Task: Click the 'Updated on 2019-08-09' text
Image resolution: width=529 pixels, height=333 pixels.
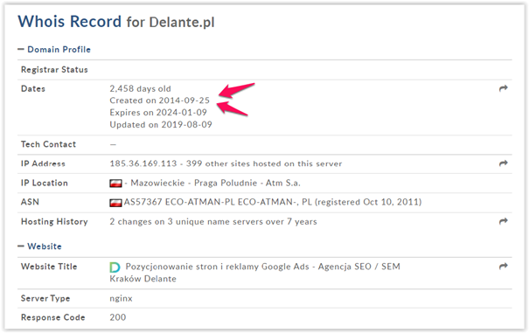Action: pos(161,124)
